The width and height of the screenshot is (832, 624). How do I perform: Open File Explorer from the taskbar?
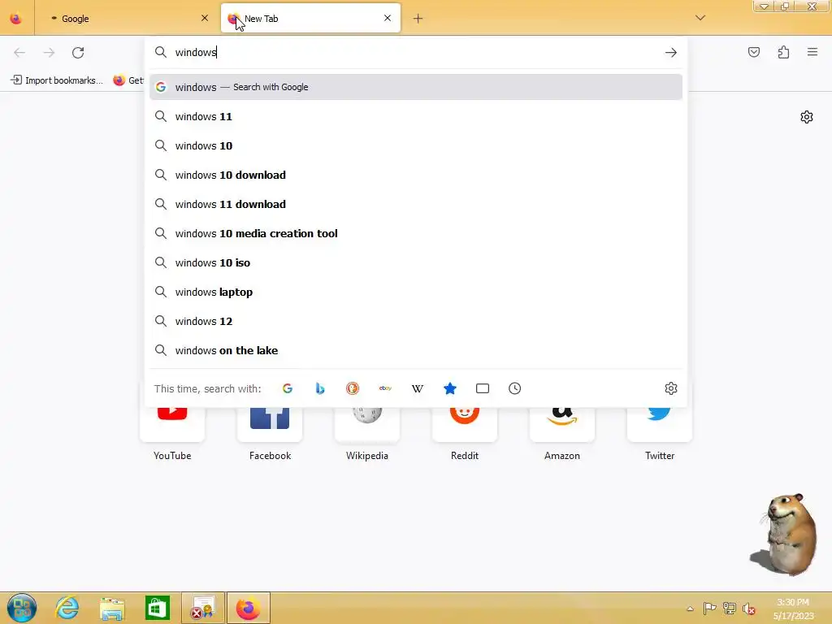tap(112, 608)
